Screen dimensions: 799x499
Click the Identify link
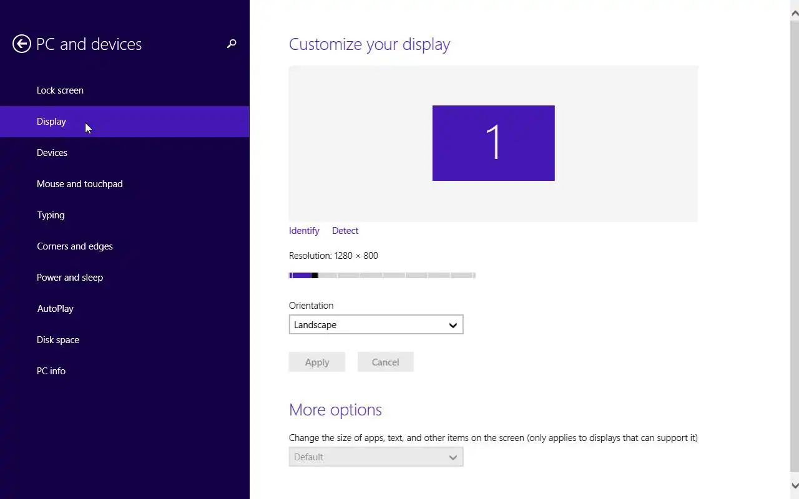pyautogui.click(x=304, y=231)
